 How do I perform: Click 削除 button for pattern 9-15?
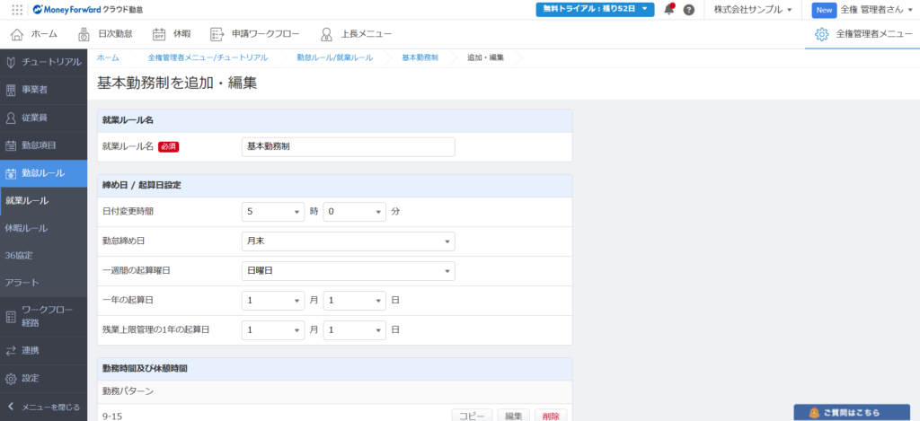tap(551, 416)
